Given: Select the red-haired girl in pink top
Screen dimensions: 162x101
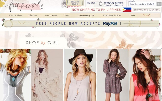Looking at the screenshot, I should point(145,75).
